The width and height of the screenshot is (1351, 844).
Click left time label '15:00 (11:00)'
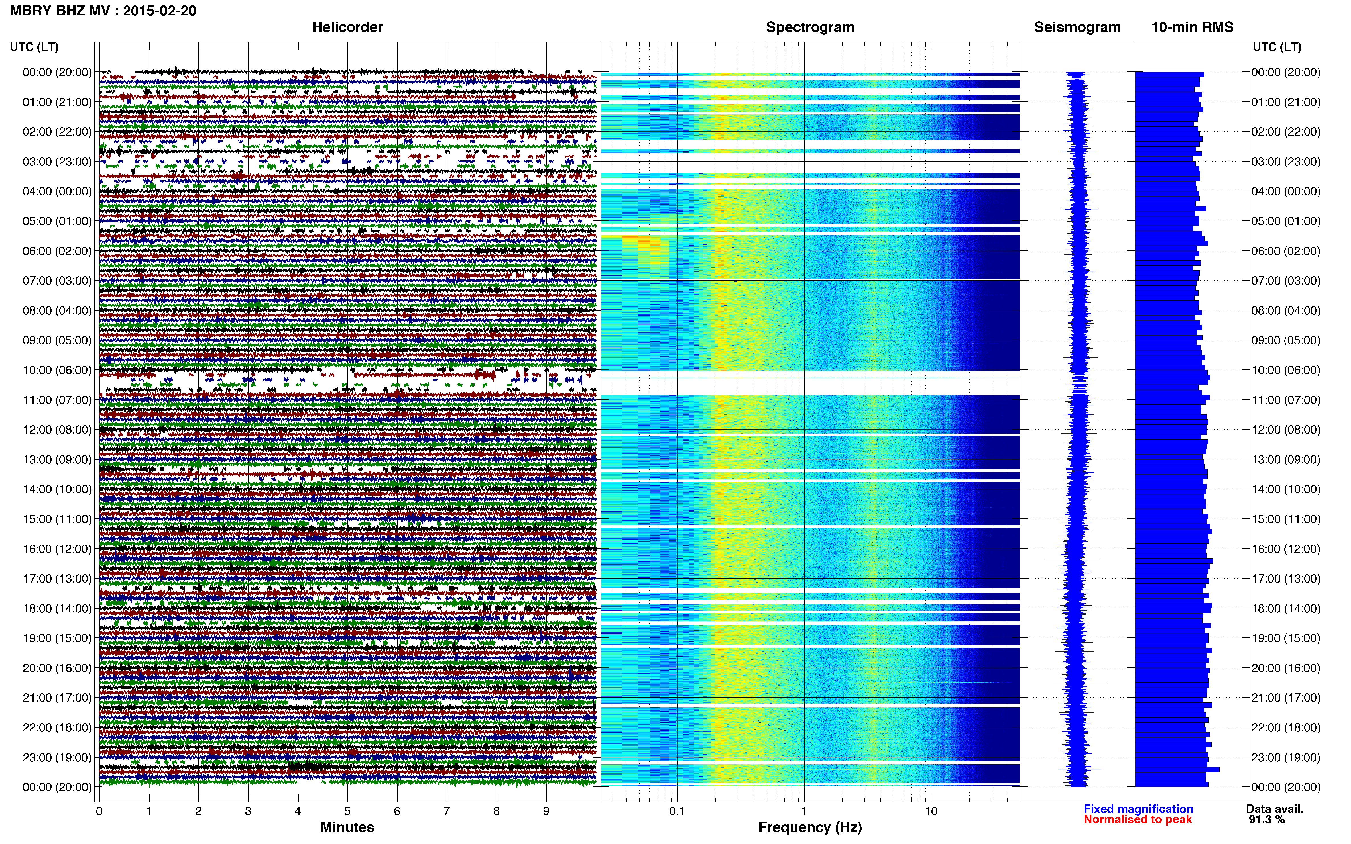coord(57,519)
